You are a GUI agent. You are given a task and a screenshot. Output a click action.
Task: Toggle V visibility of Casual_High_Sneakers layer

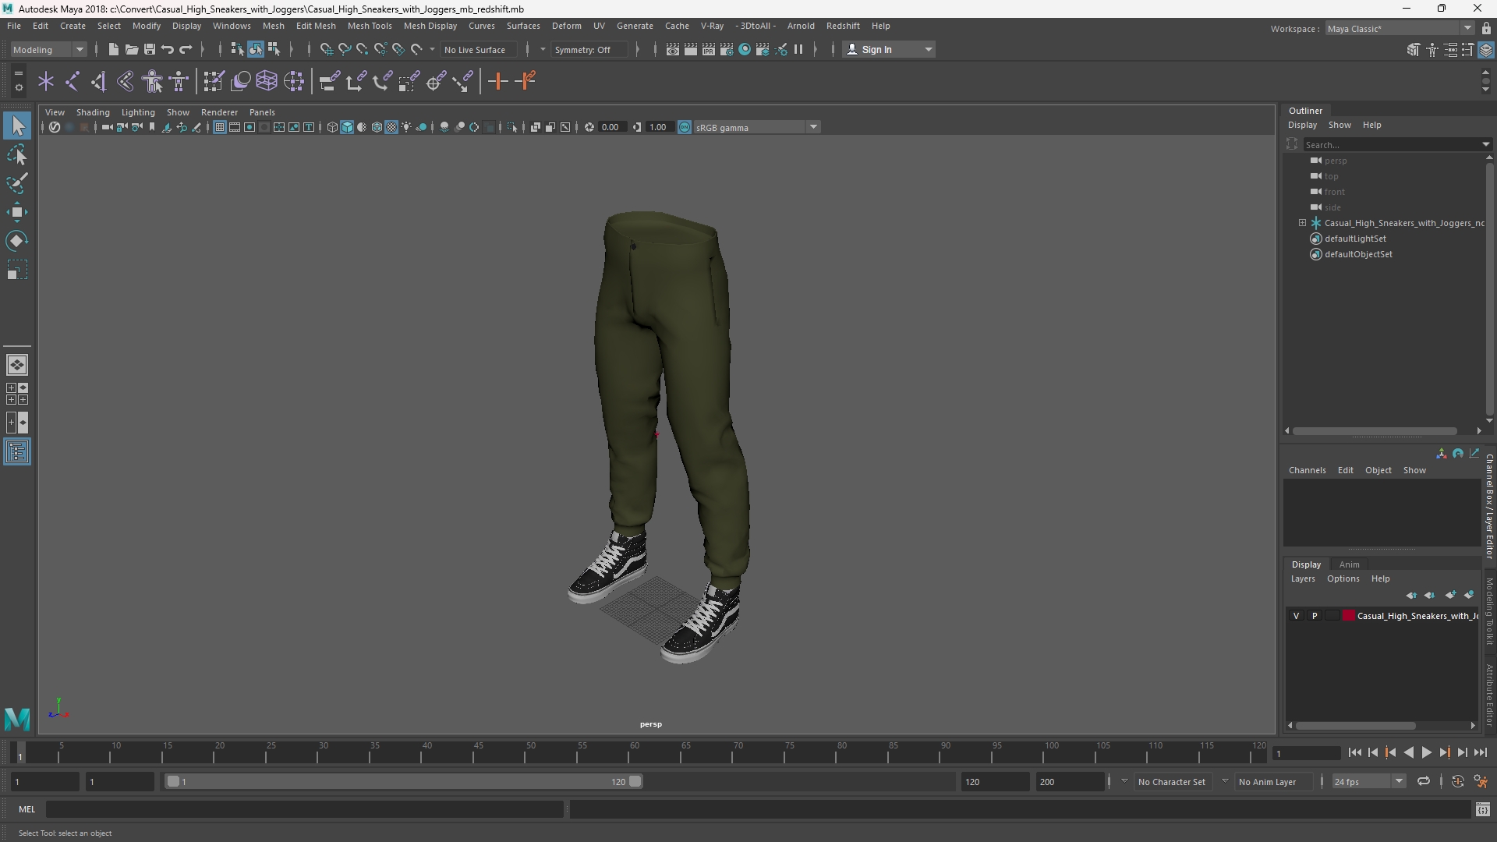click(x=1297, y=616)
